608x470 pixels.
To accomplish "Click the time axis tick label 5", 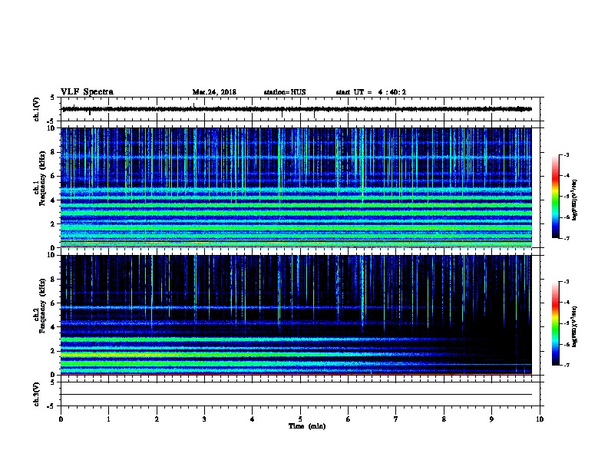I will point(300,419).
